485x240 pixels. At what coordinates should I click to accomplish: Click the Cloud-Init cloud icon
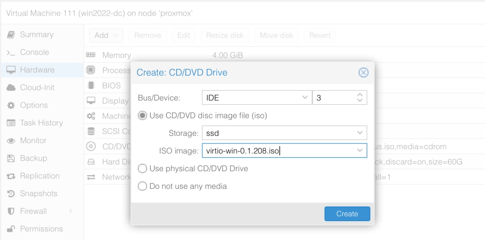pyautogui.click(x=11, y=88)
